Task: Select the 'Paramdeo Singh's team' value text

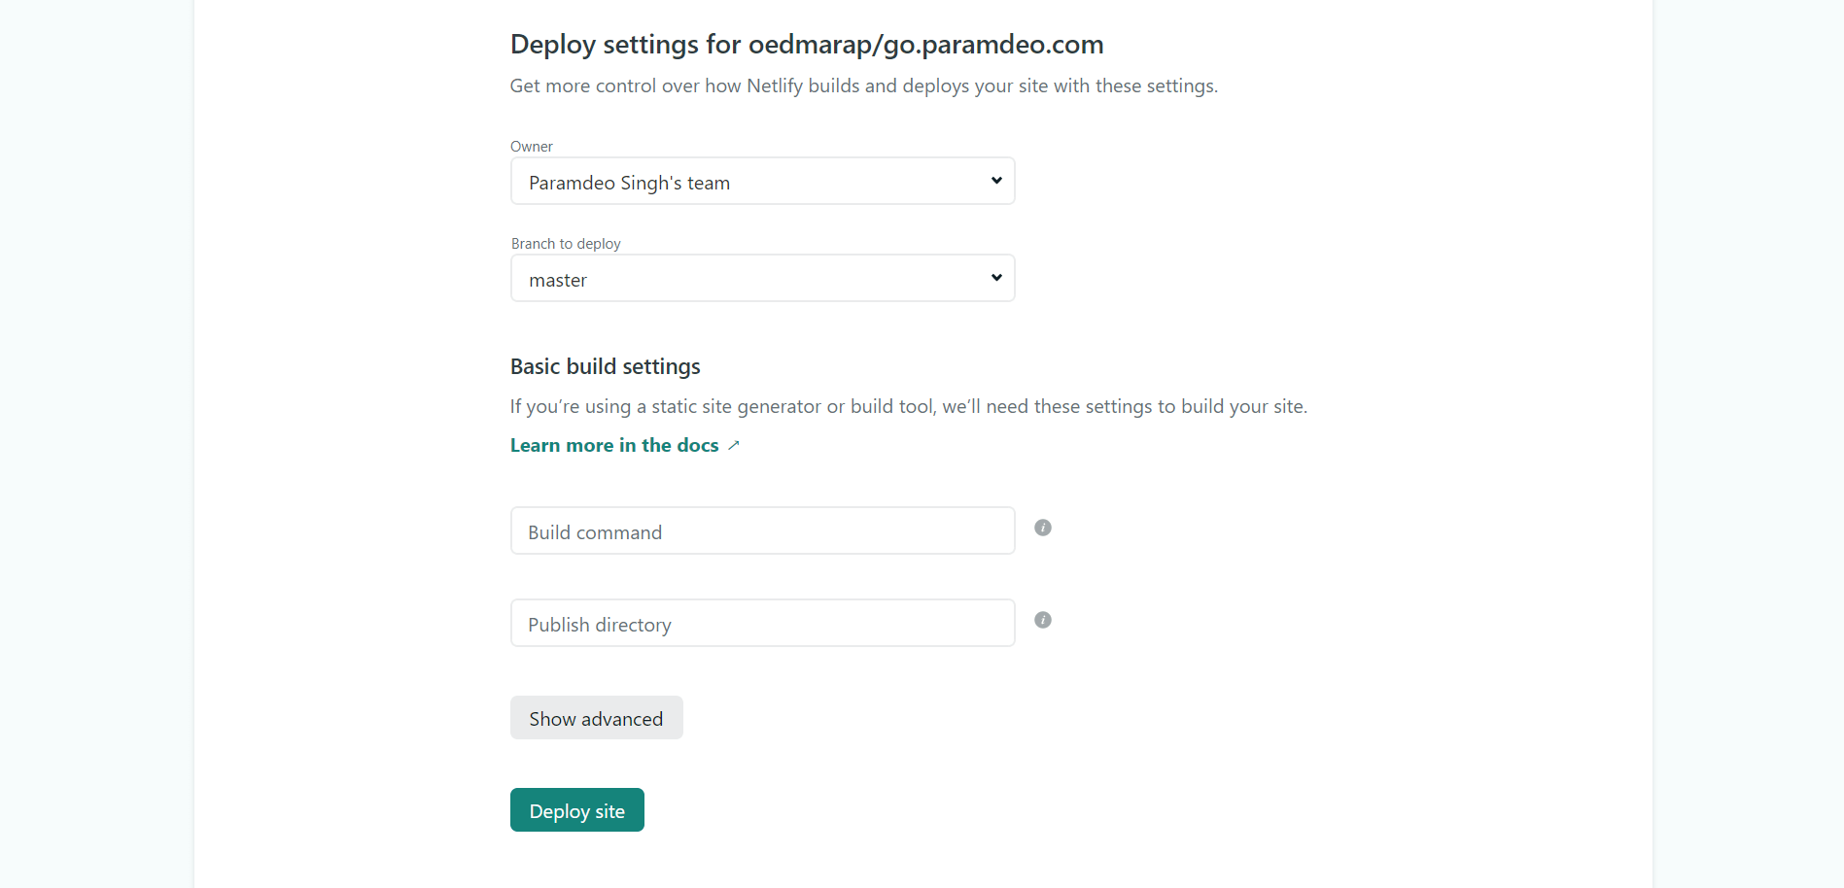Action: pyautogui.click(x=629, y=183)
